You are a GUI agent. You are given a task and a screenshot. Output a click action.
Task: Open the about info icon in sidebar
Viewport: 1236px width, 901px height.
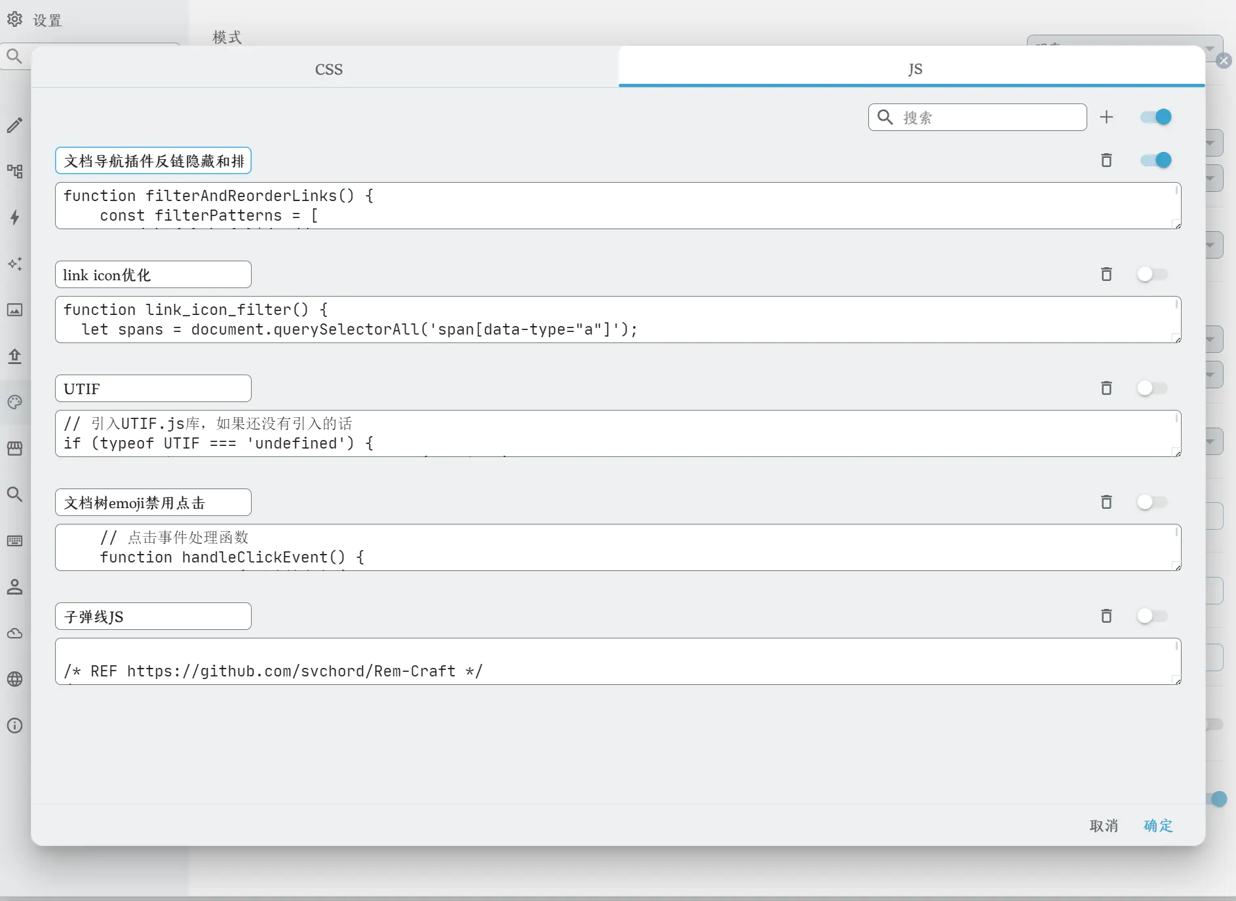pyautogui.click(x=15, y=726)
